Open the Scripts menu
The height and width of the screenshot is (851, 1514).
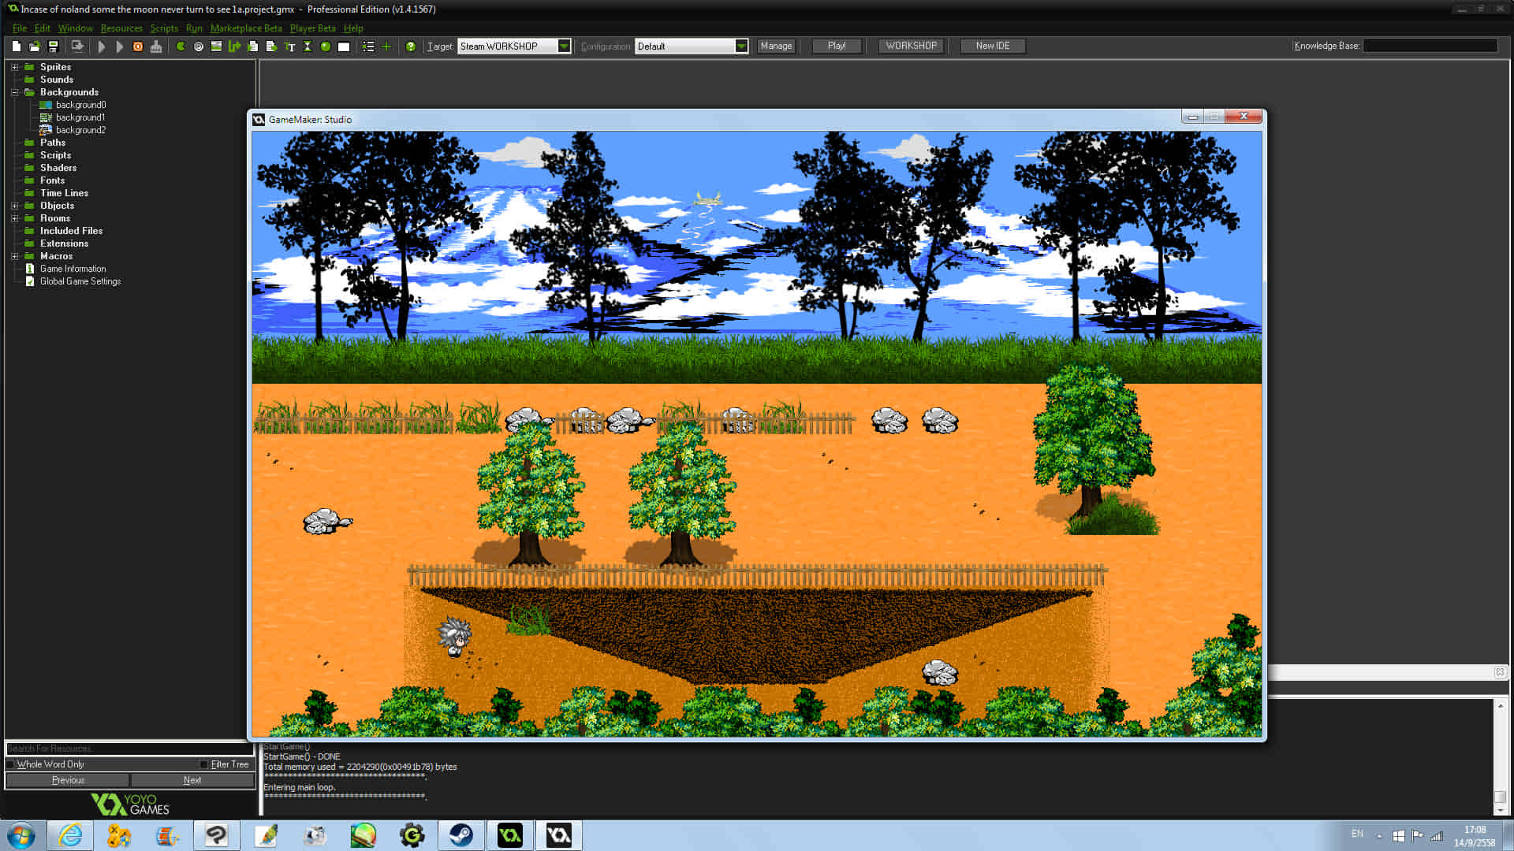[x=164, y=28]
